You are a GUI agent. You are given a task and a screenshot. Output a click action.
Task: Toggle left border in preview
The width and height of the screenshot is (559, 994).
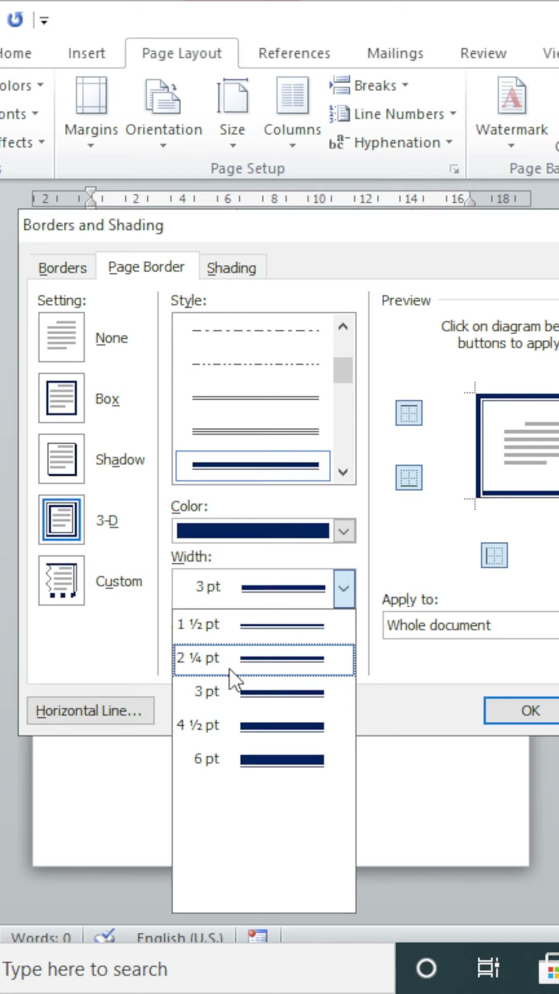[x=494, y=556]
